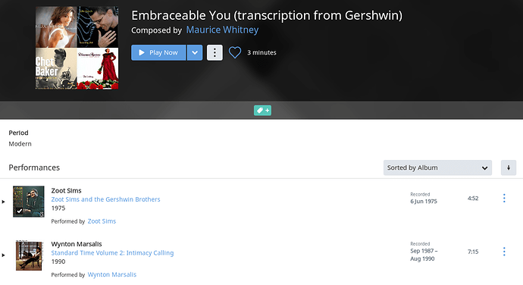Open the Zoot Sims performer link

pyautogui.click(x=102, y=221)
